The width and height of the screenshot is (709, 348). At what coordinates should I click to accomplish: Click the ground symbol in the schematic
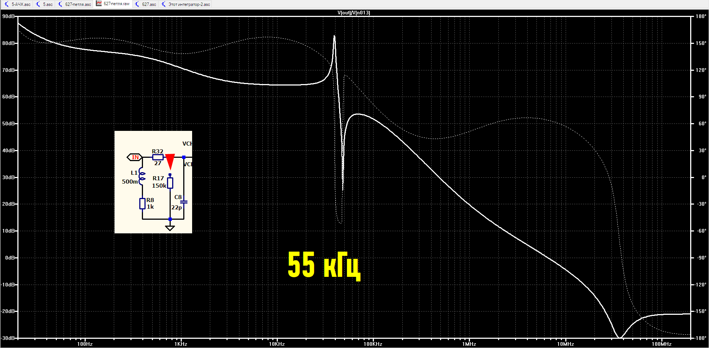click(x=170, y=228)
